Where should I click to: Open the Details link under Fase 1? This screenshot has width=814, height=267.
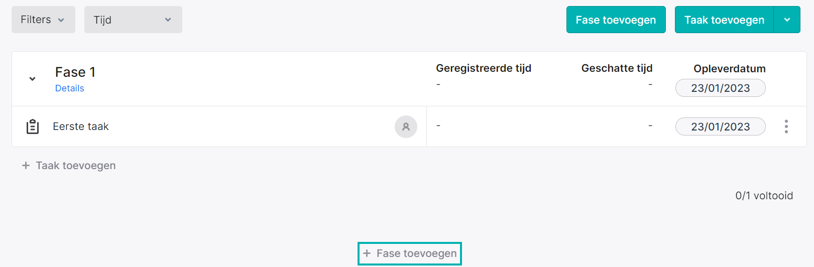(x=69, y=88)
